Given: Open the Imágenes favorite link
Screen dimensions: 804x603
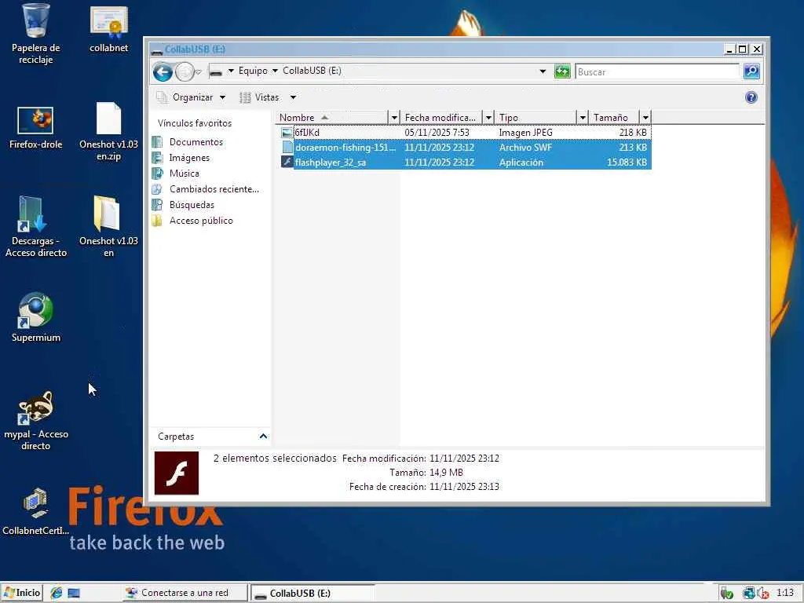Looking at the screenshot, I should pos(190,158).
